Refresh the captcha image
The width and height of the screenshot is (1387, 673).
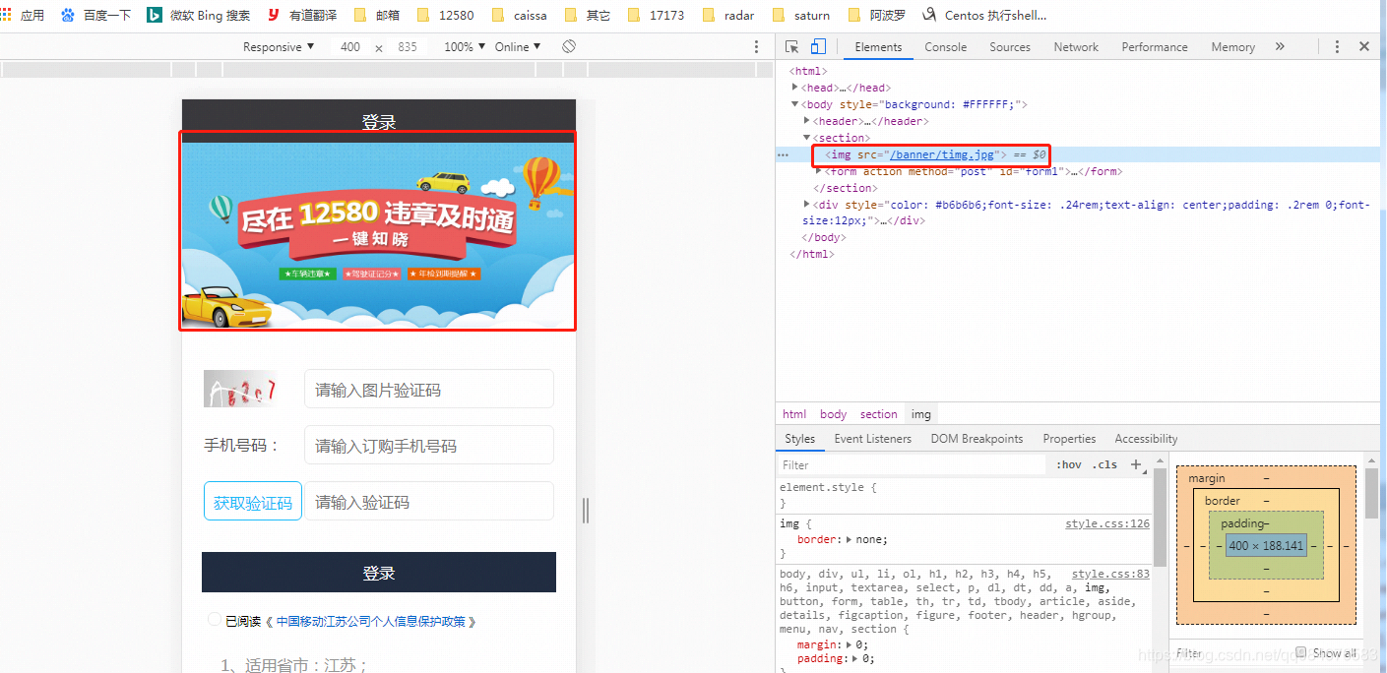[x=241, y=389]
